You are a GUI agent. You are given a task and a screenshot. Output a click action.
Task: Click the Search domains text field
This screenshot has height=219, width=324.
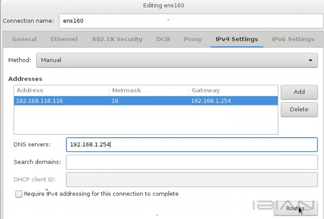click(192, 162)
